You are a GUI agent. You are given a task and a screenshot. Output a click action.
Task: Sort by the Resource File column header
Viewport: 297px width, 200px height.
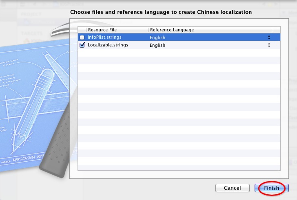click(x=117, y=30)
